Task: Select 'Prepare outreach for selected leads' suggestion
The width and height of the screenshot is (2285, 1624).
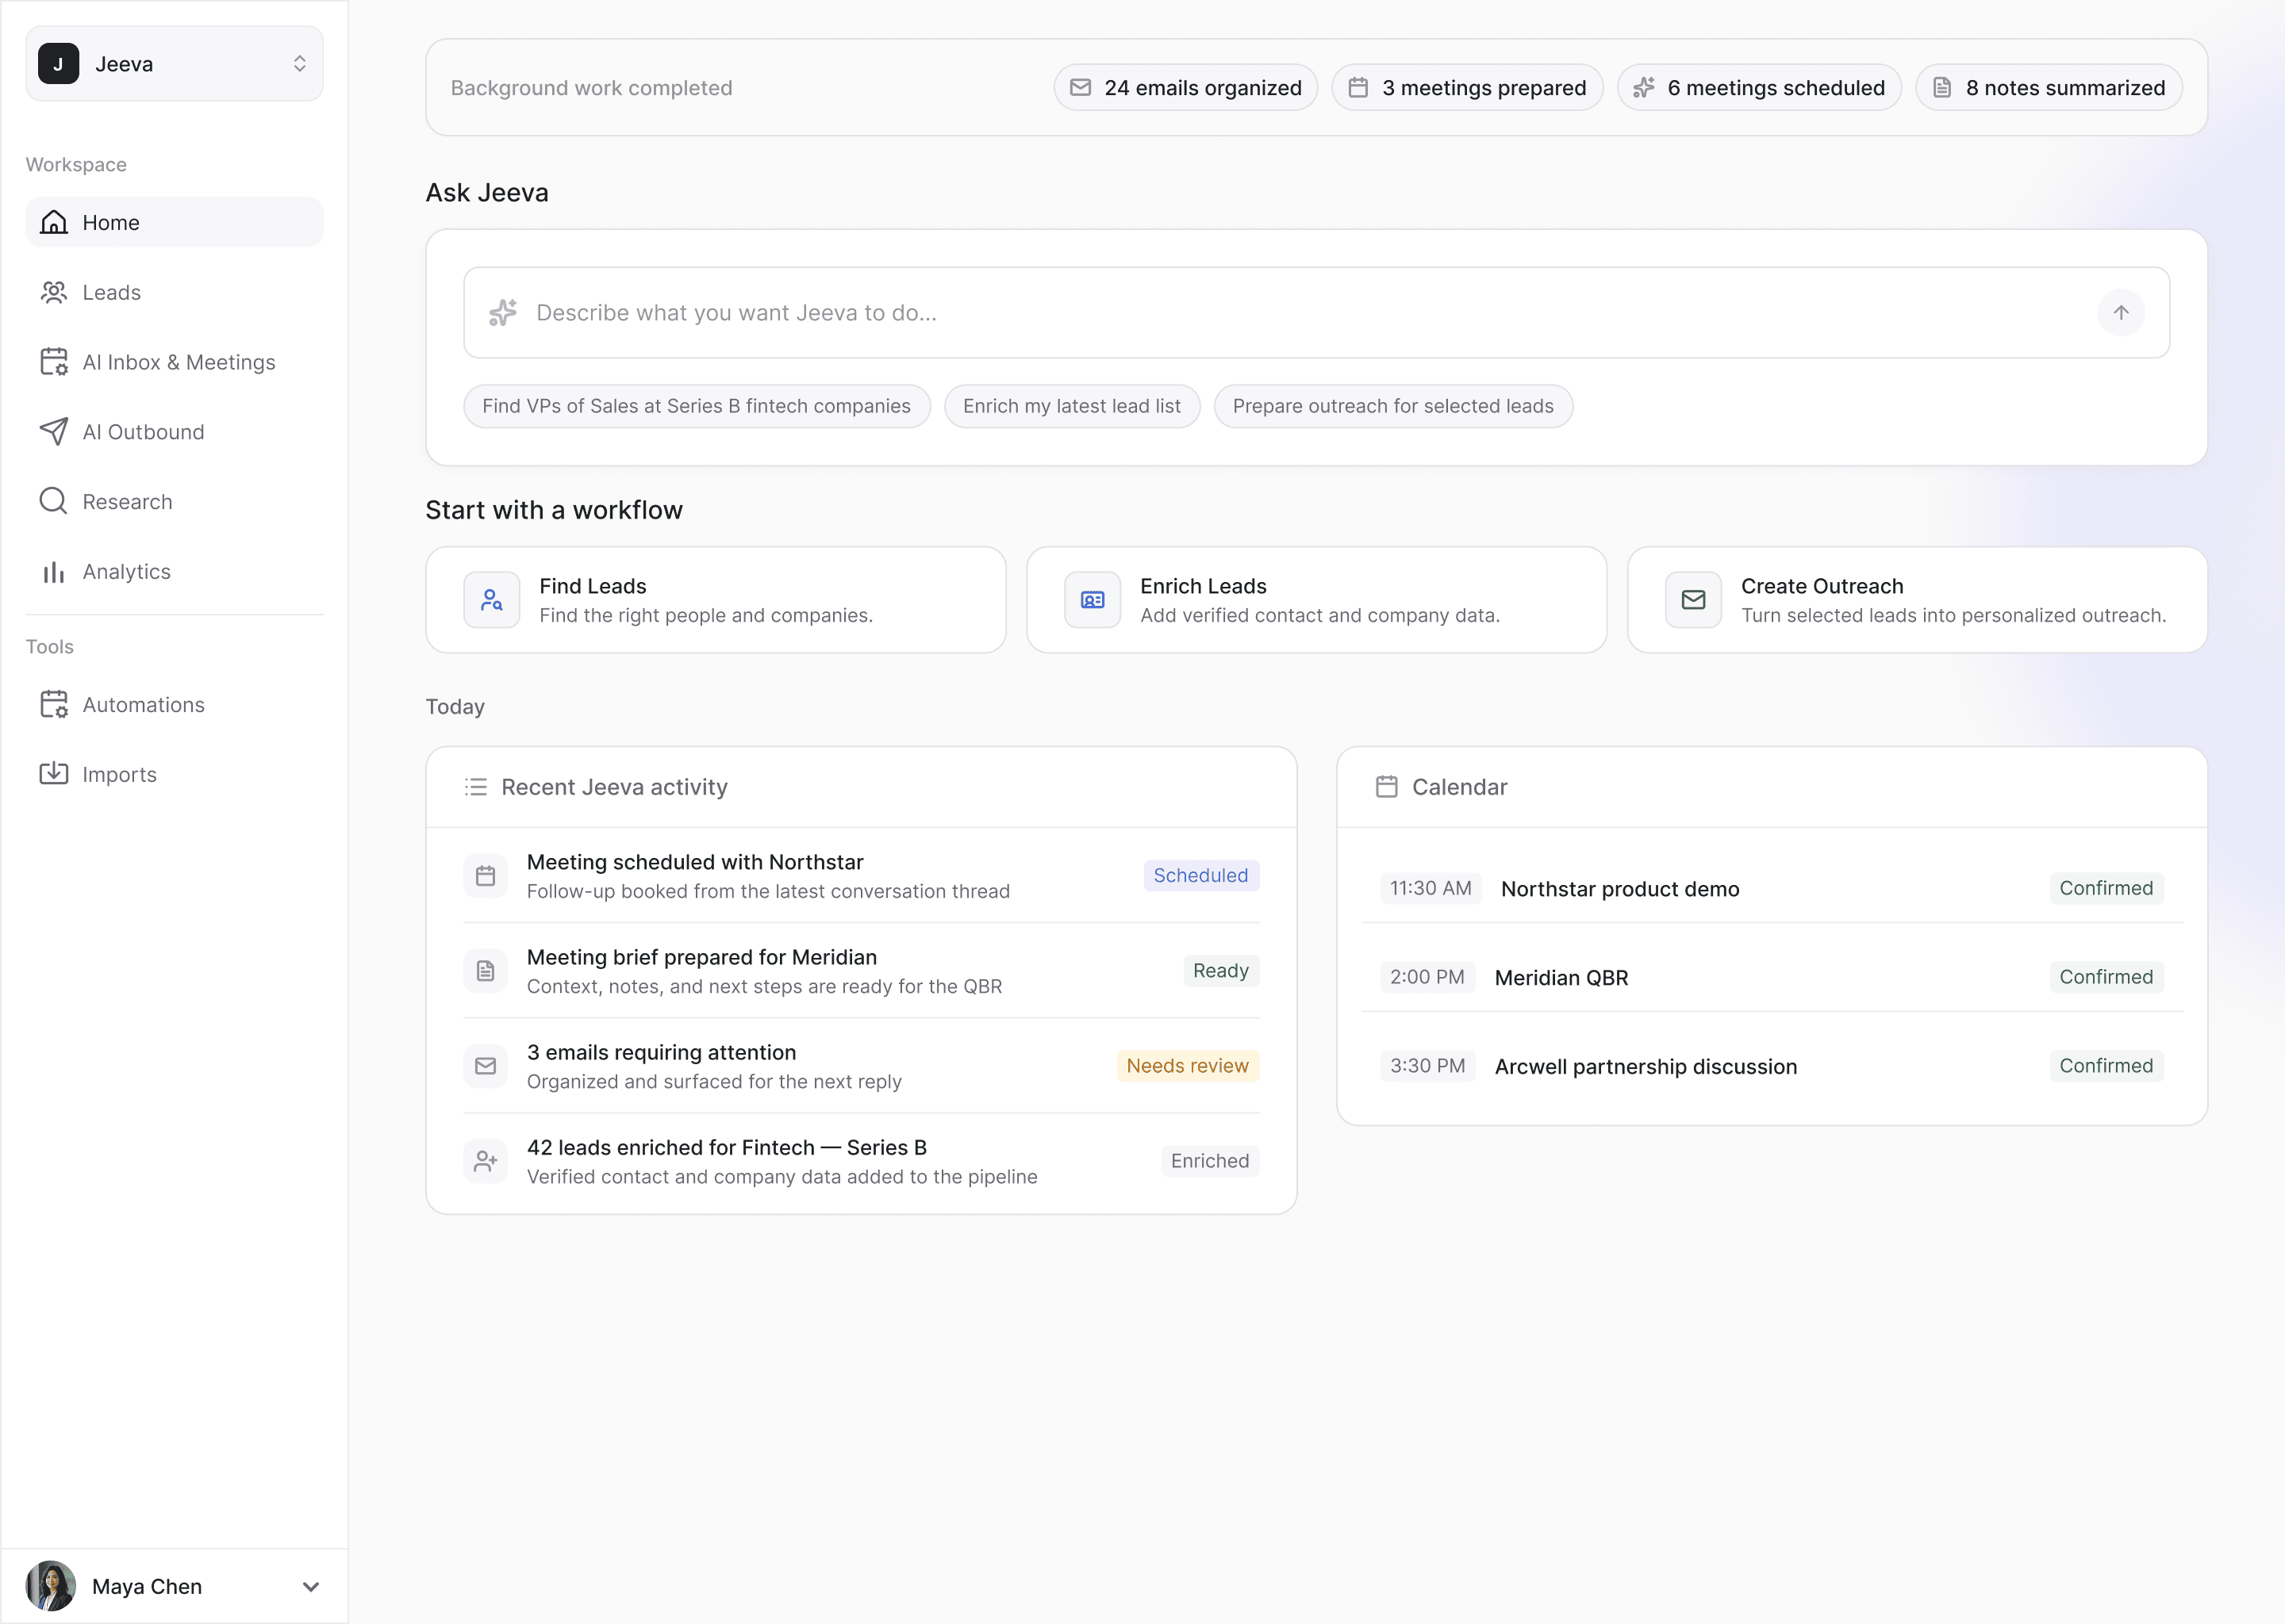Action: [x=1392, y=406]
